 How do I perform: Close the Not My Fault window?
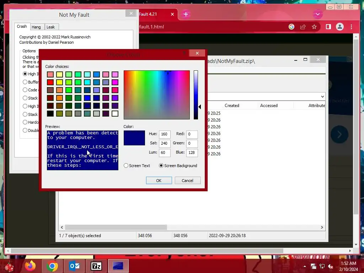coord(131,14)
